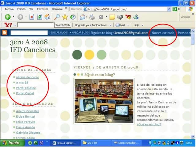The image size is (196, 147).
Task: Click the Print icon in toolbar
Action: click(x=92, y=17)
